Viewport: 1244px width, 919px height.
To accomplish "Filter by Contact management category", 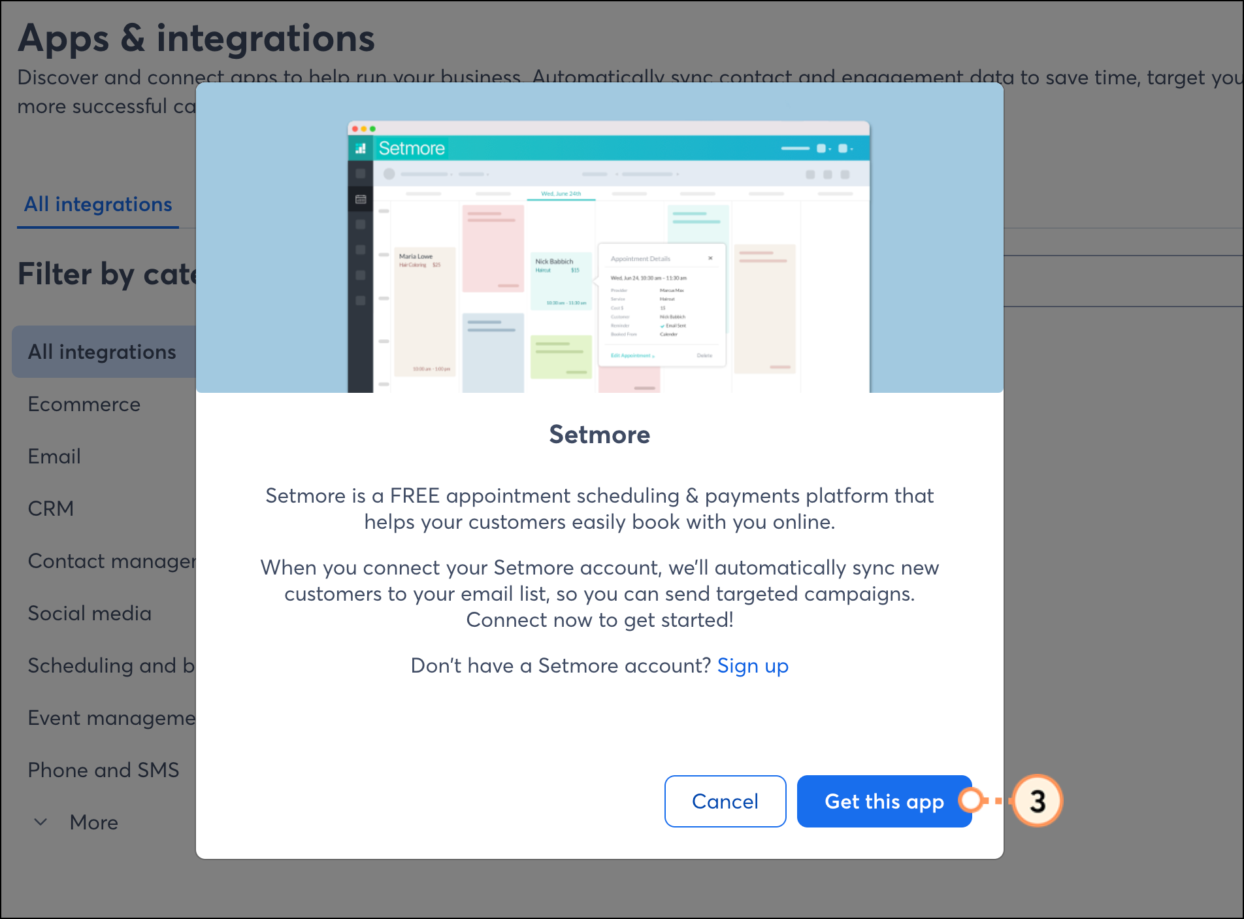I will point(112,561).
